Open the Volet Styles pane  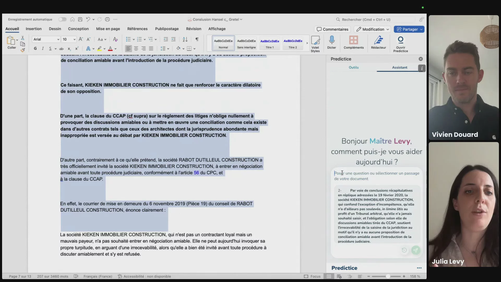click(x=315, y=44)
